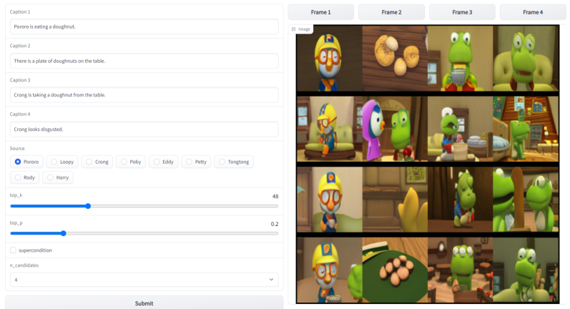This screenshot has width=570, height=309.
Task: Click the Caption 1 text field
Action: pos(144,26)
